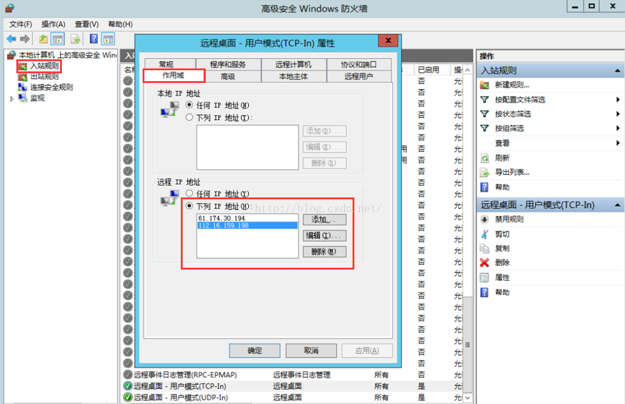Switch to the Advanced (高级) tab
Image resolution: width=625 pixels, height=404 pixels.
228,76
